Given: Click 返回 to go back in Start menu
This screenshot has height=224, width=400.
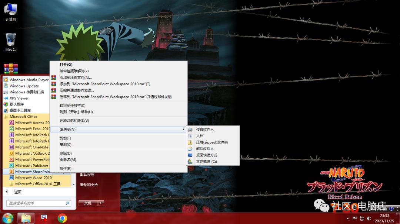Looking at the screenshot, I should pos(17,192).
